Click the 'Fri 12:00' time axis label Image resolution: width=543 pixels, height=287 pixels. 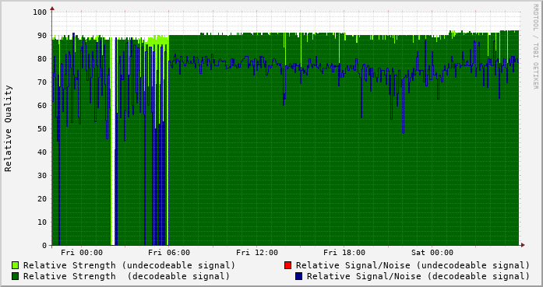point(257,253)
